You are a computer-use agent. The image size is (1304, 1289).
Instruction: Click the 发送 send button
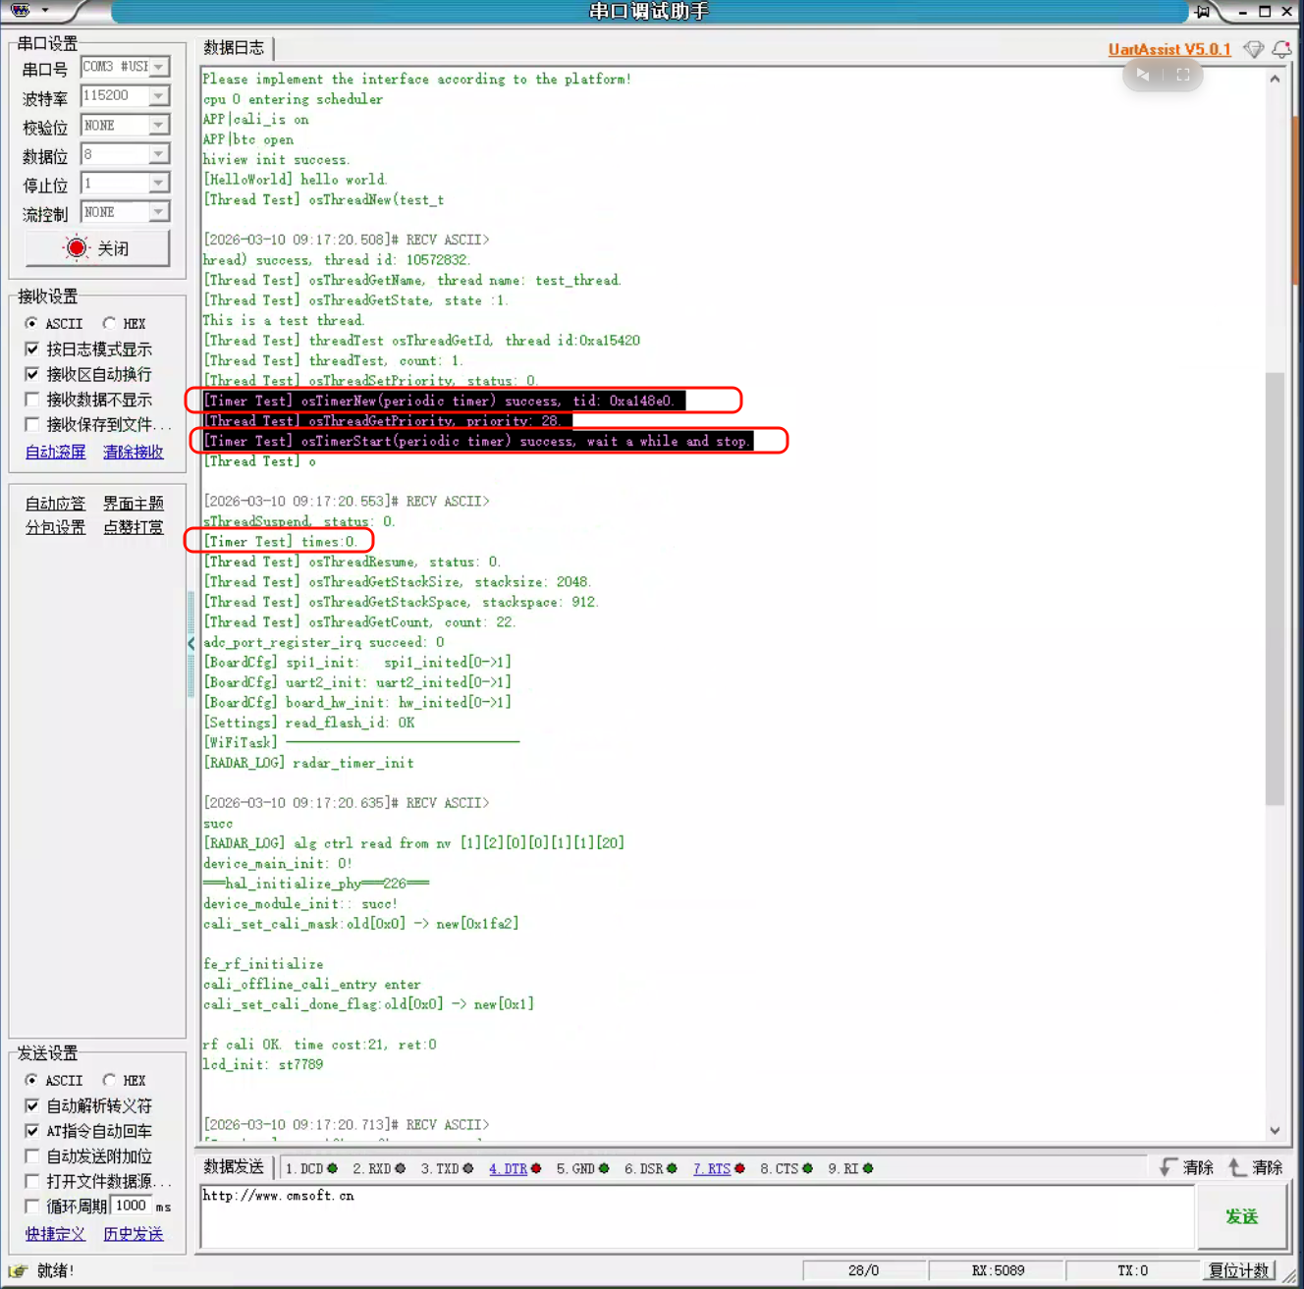point(1241,1216)
